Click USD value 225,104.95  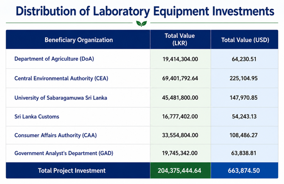pyautogui.click(x=243, y=79)
